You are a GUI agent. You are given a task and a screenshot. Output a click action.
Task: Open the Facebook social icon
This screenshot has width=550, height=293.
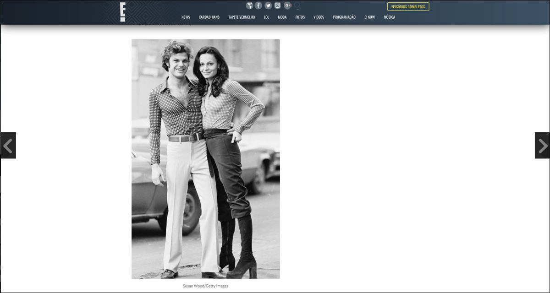tap(258, 5)
